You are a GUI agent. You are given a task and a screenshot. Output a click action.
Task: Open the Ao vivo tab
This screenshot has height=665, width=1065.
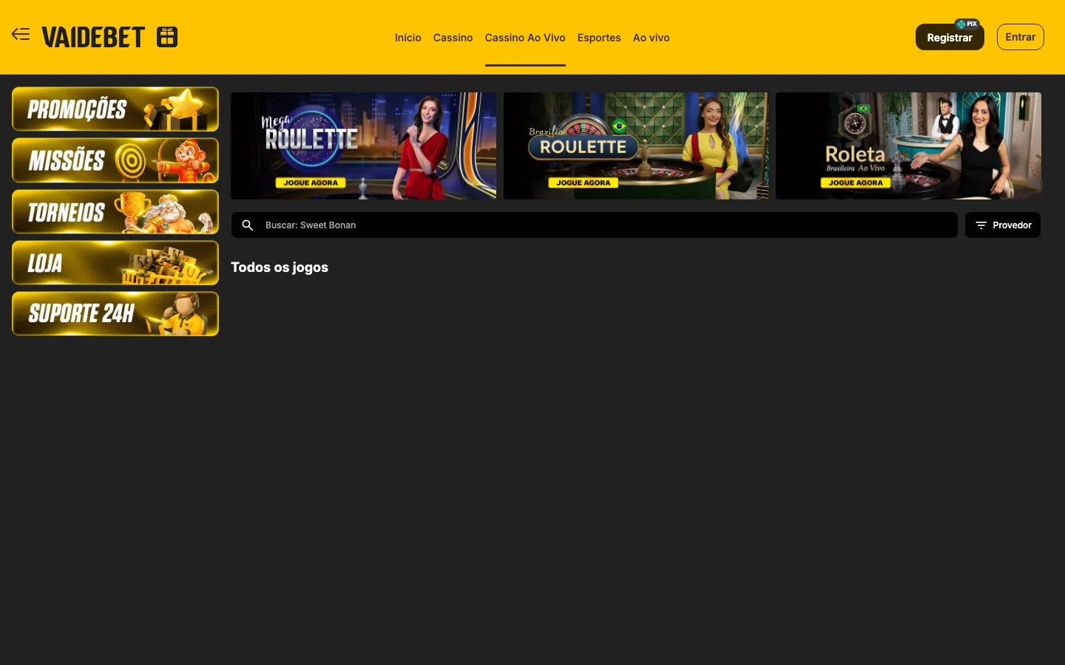click(x=651, y=38)
